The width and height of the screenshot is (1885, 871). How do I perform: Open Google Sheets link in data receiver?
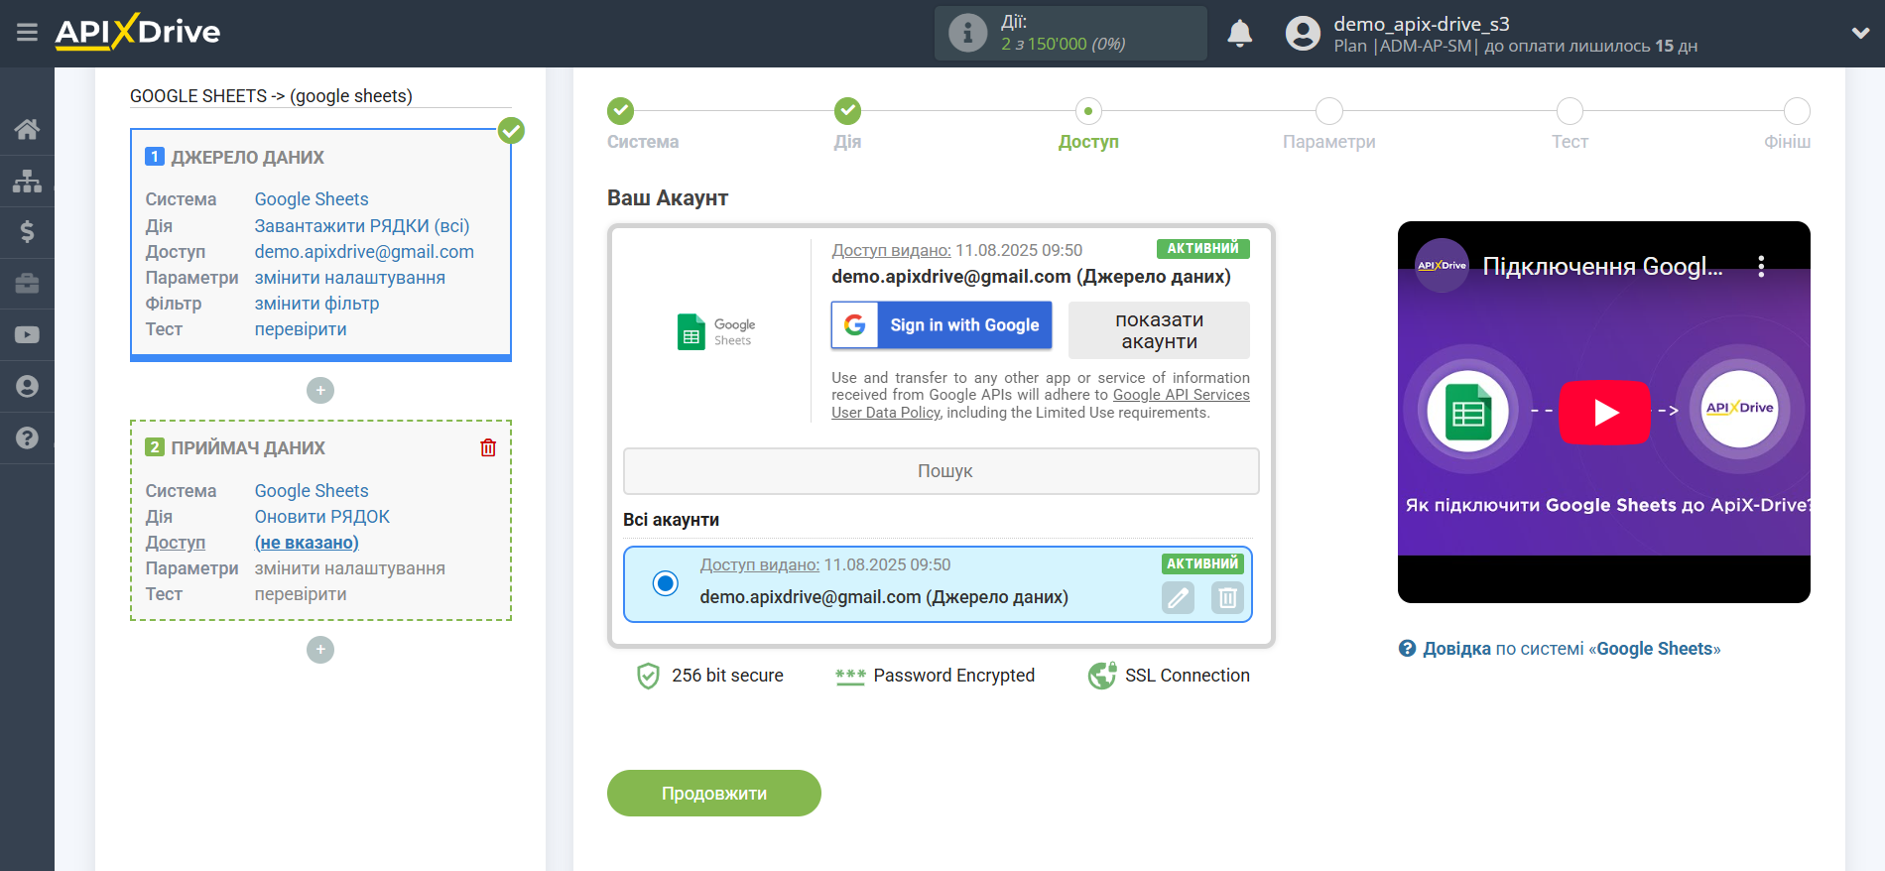312,491
